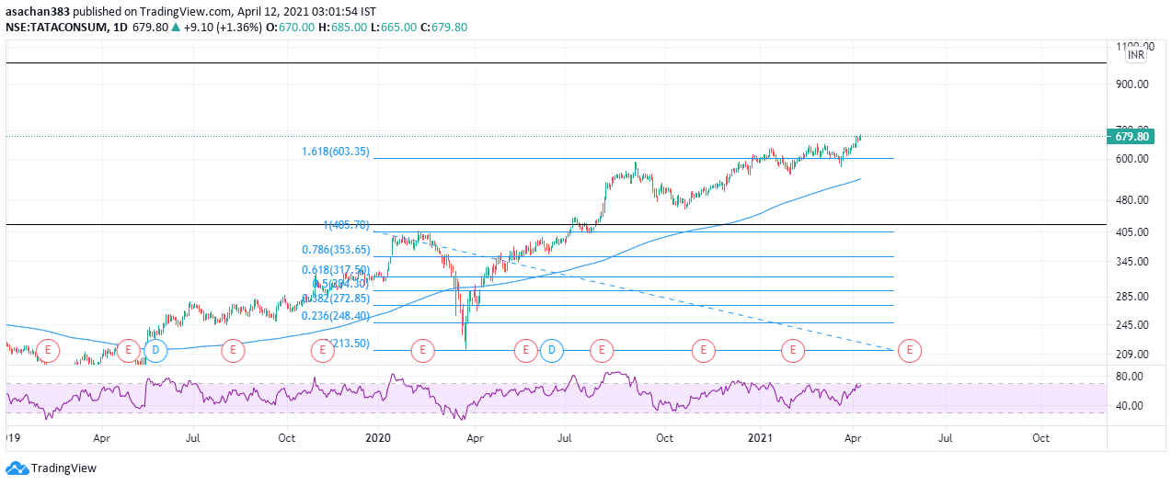Select the 1.618(603.35) Fibonacci label
1172x485 pixels.
(x=336, y=152)
